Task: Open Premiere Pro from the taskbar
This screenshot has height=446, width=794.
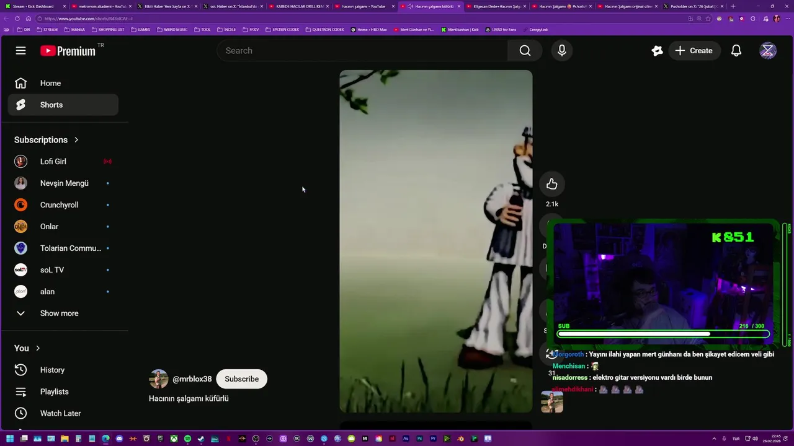Action: pos(433,439)
